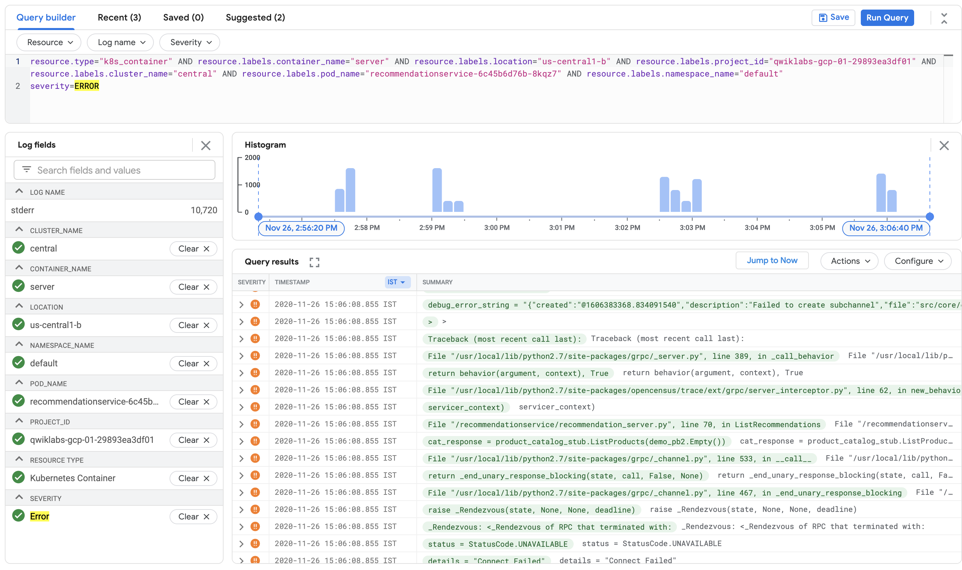Collapse the LOCATION section

19,306
